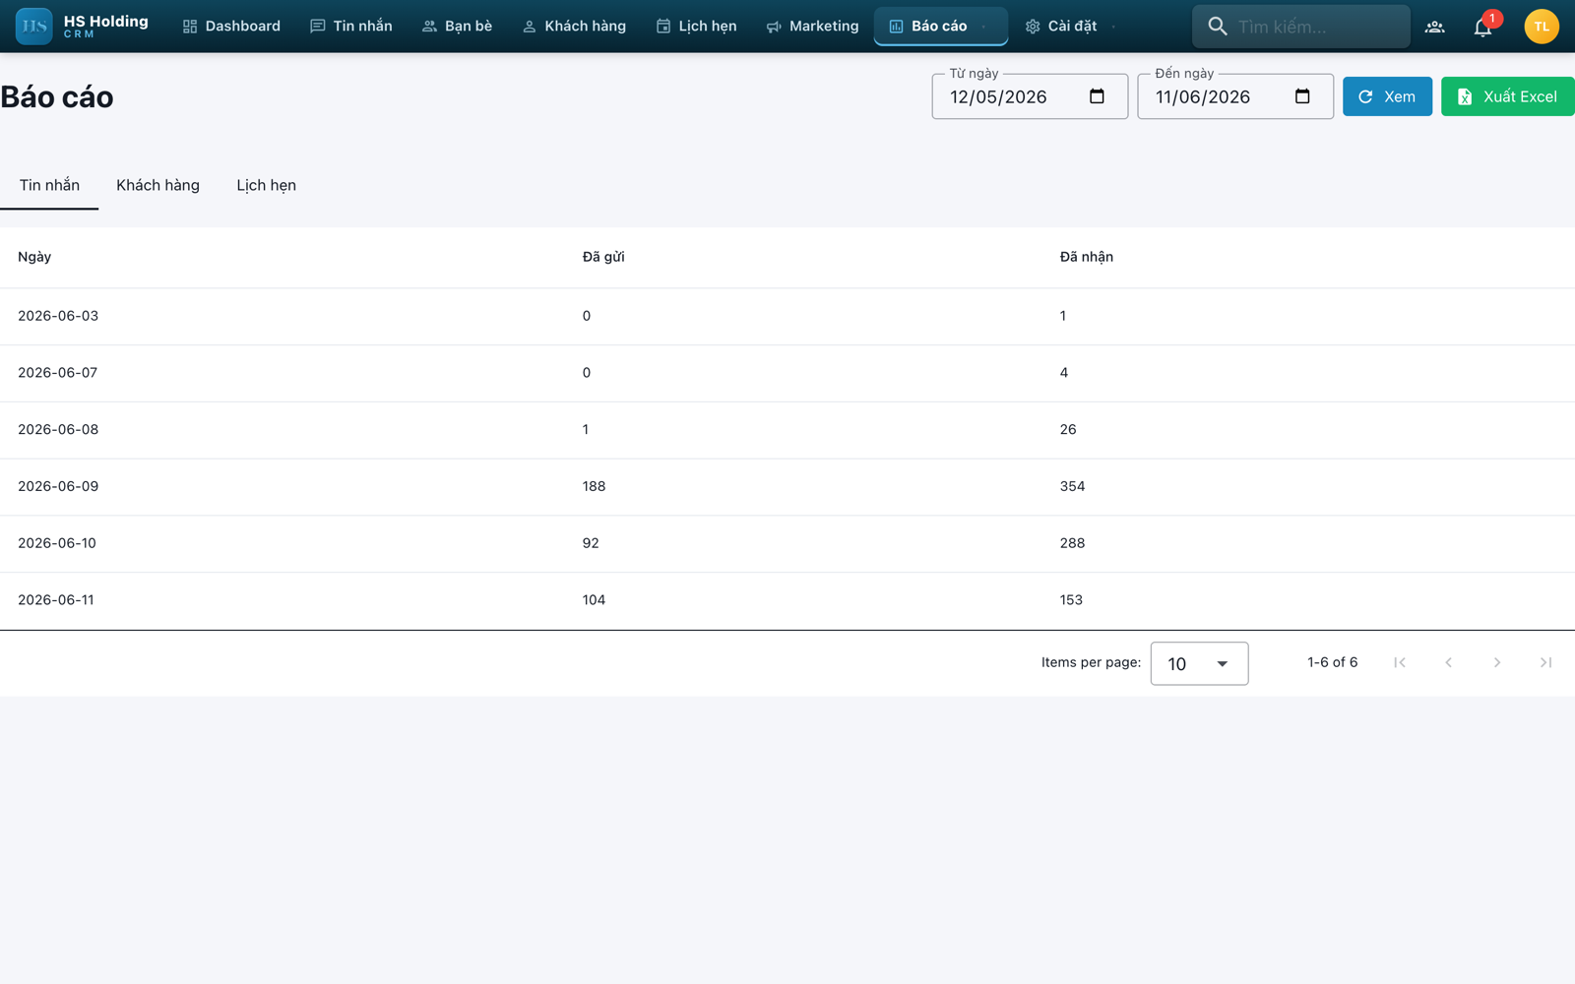Open the TL user avatar menu
This screenshot has height=984, width=1575.
coord(1542,27)
